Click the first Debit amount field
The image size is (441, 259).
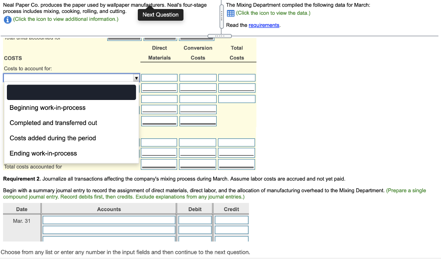(x=195, y=220)
